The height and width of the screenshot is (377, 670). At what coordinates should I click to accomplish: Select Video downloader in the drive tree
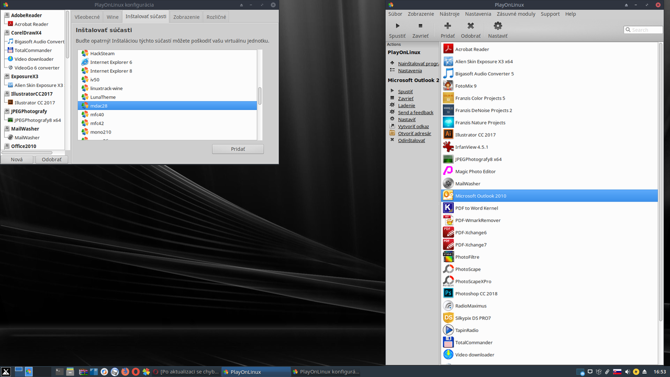(34, 59)
